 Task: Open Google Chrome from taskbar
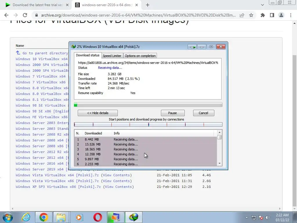pyautogui.click(x=44, y=217)
